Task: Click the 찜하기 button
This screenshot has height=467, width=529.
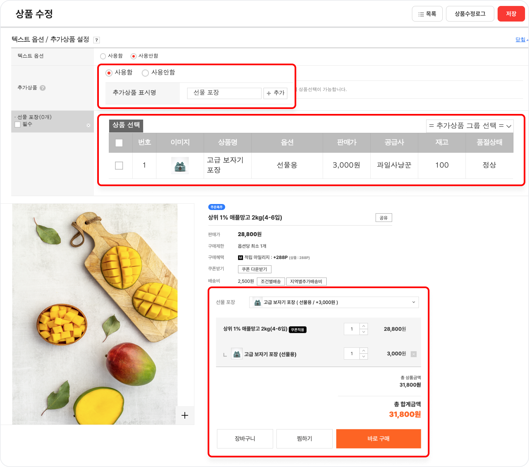Action: [x=305, y=439]
